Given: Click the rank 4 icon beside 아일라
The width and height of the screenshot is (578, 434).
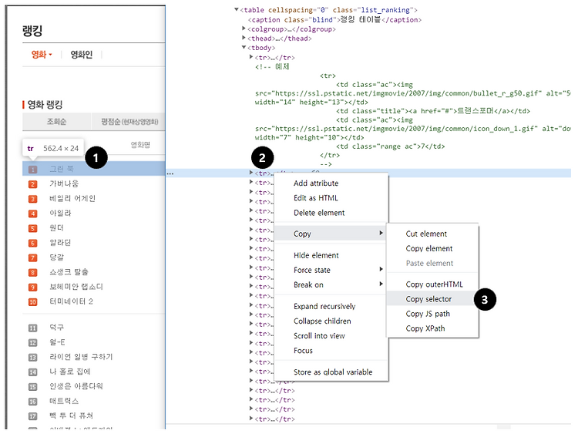Looking at the screenshot, I should coord(33,214).
